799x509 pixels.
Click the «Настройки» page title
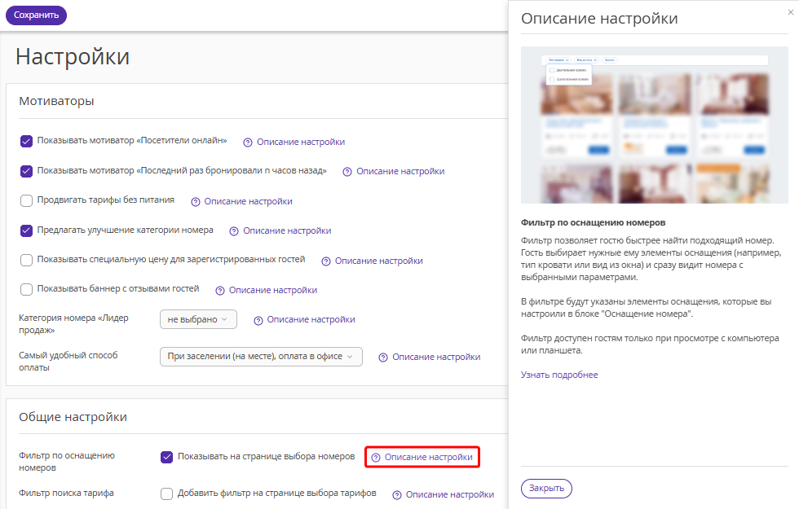tap(73, 56)
